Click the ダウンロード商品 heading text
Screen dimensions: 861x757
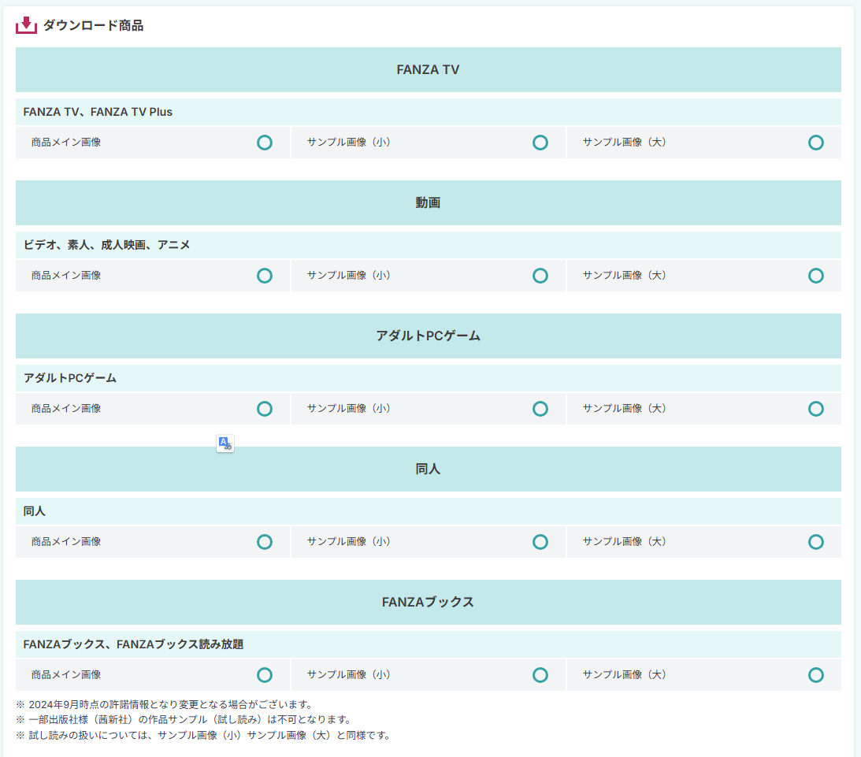tap(93, 25)
